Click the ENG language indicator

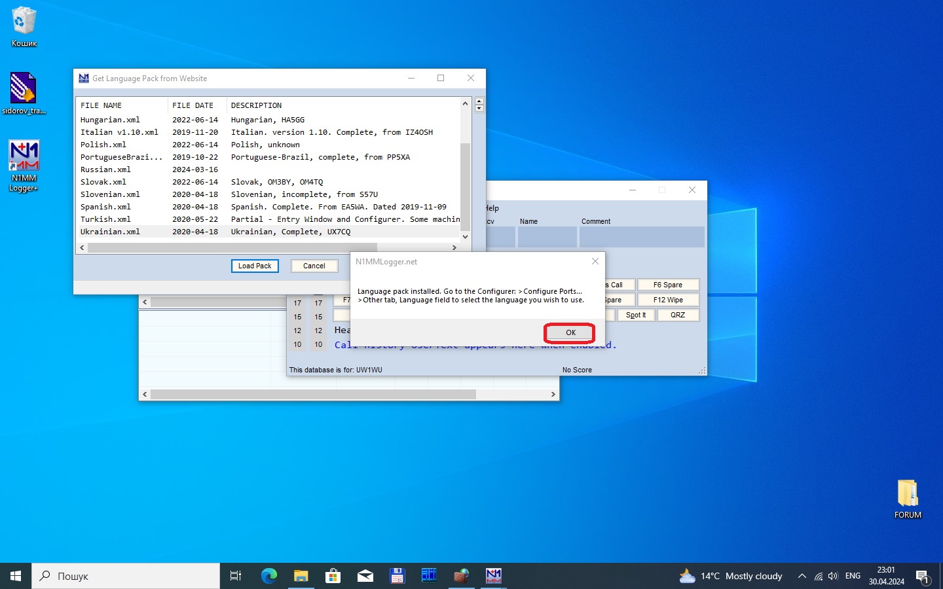[x=853, y=576]
